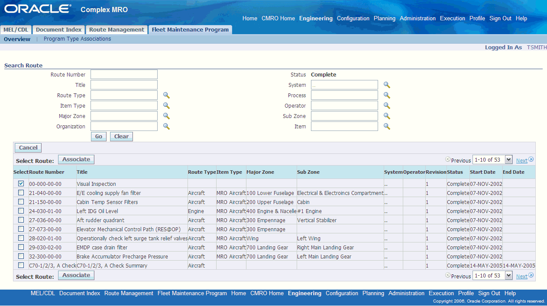Open the Document Index tab
This screenshot has width=547, height=306.
[58, 30]
